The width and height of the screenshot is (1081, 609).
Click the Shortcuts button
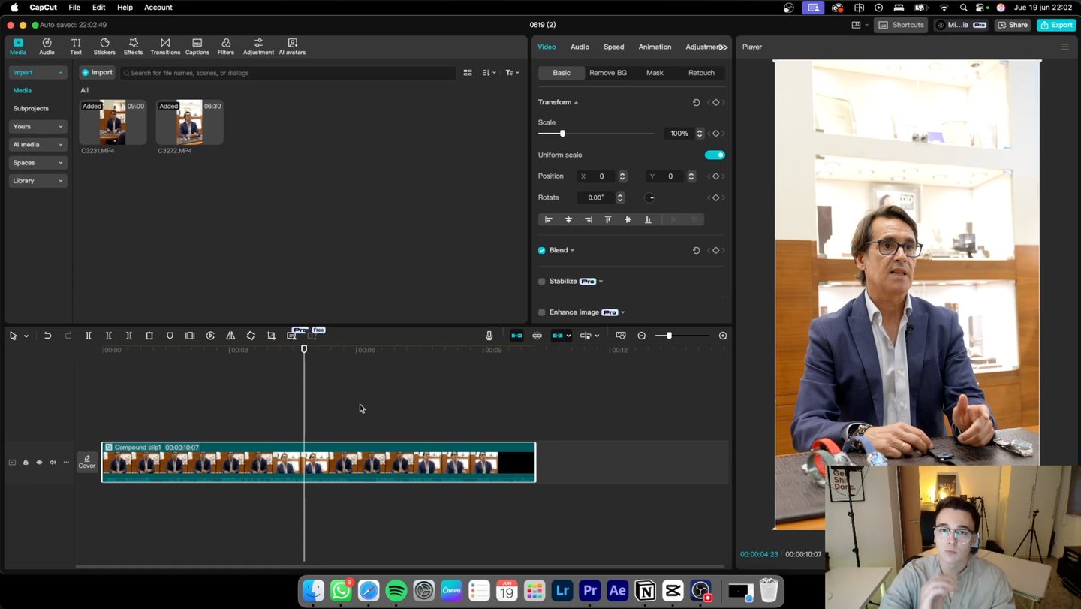tap(902, 25)
